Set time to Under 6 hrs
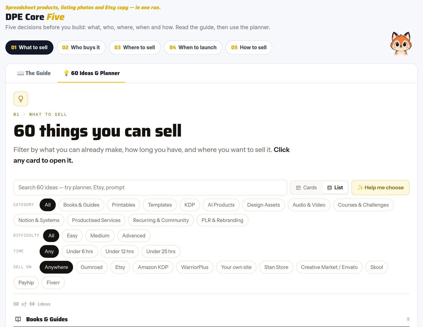The image size is (423, 327). (80, 251)
